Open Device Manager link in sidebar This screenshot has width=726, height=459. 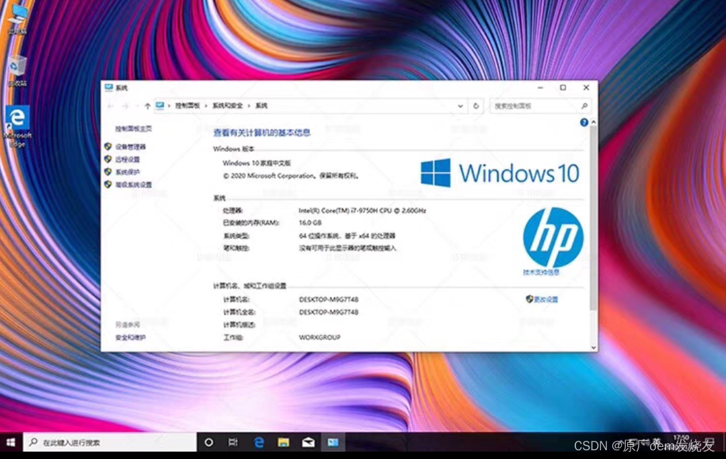[x=130, y=147]
